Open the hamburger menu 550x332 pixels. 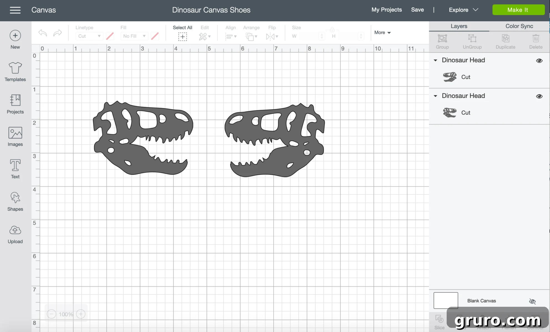(x=15, y=10)
